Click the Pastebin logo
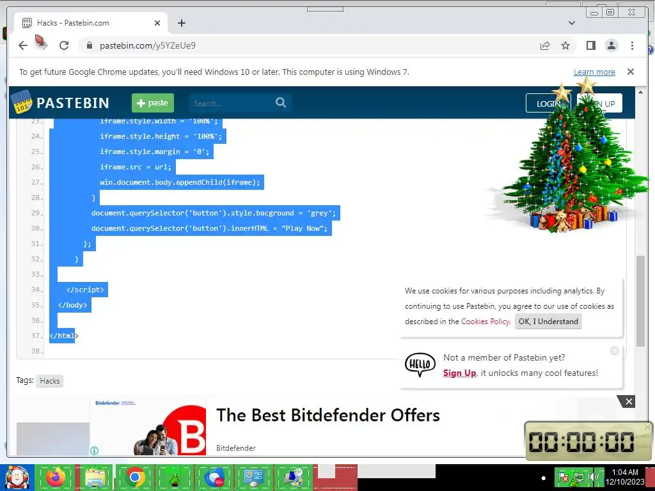655x491 pixels. (x=61, y=103)
